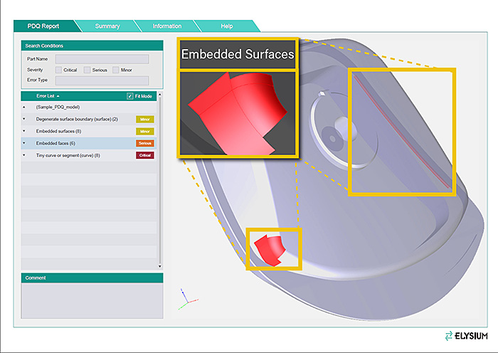Click the Error List sort arrow
This screenshot has width=498, height=353.
coord(58,95)
